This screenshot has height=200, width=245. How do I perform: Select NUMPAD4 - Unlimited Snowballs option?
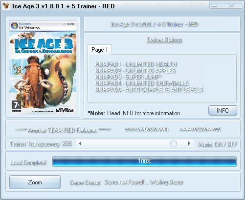(x=142, y=83)
